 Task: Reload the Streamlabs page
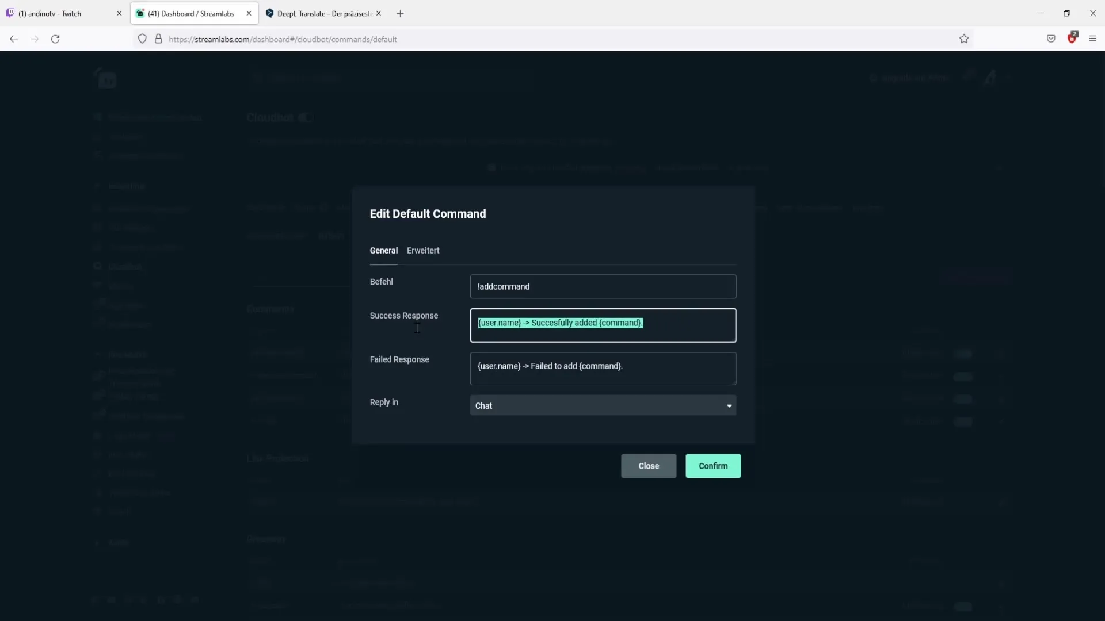coord(55,39)
